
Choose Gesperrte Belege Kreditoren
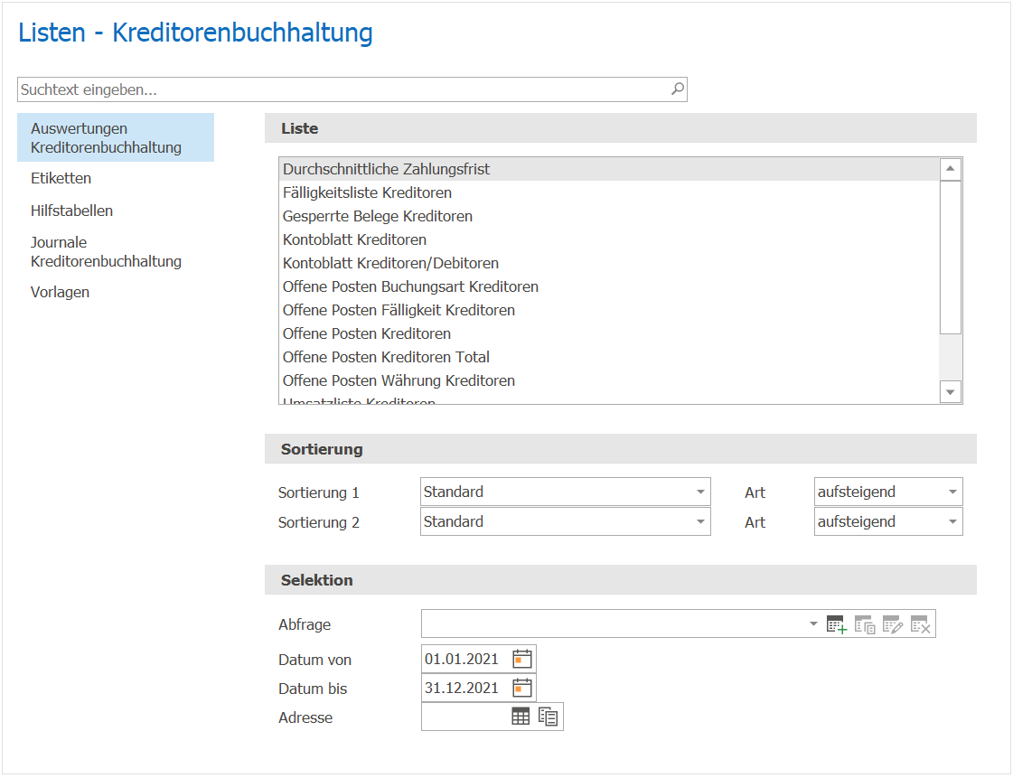tap(610, 217)
